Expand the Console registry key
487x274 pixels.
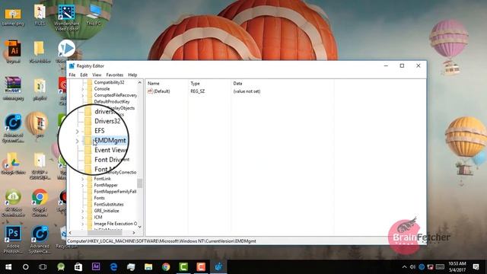[x=83, y=89]
